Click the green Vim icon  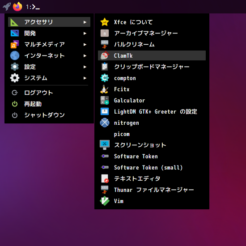coord(105,201)
